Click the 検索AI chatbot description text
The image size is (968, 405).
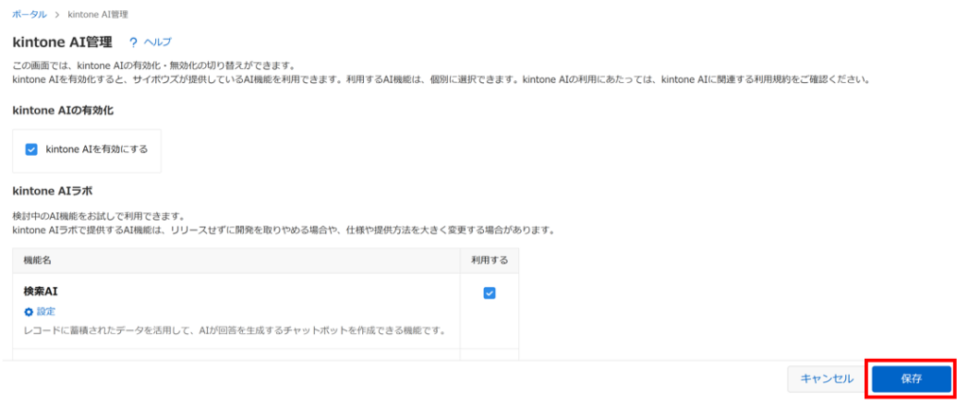(x=234, y=331)
